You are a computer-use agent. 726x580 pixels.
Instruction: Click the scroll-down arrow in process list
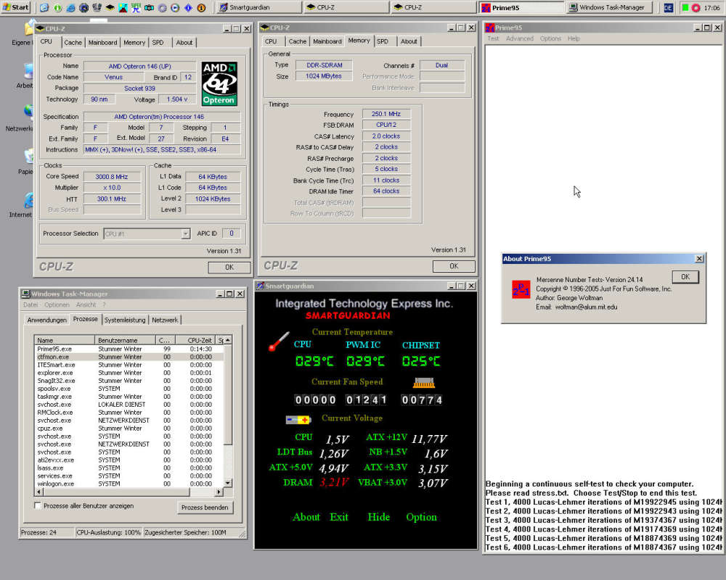228,483
